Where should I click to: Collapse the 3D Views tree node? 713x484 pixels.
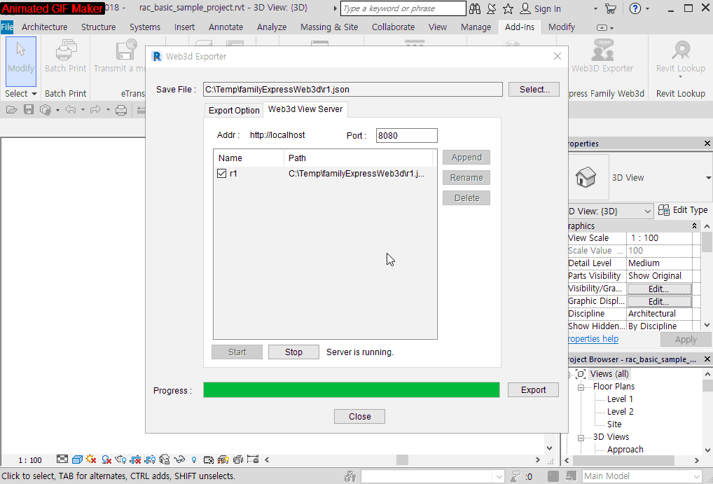[x=581, y=438]
